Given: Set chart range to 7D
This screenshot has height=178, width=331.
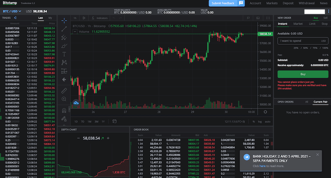Looking at the screenshot, I should [x=82, y=122].
